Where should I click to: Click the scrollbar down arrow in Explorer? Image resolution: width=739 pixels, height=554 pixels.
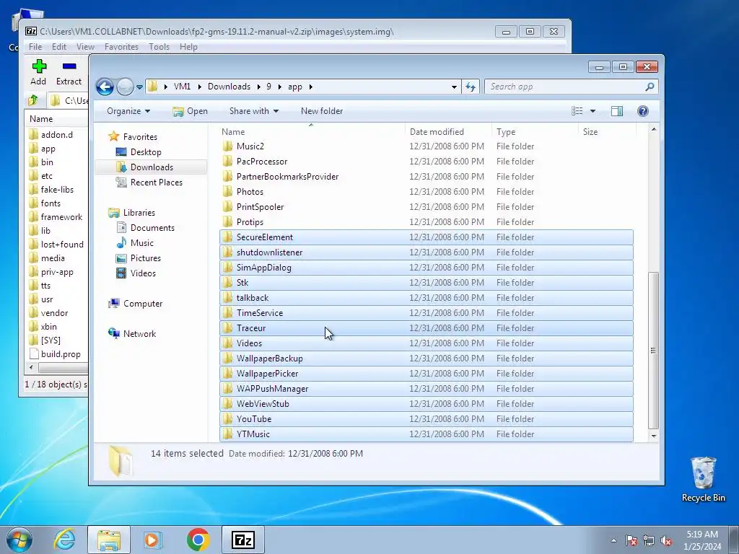click(x=653, y=436)
